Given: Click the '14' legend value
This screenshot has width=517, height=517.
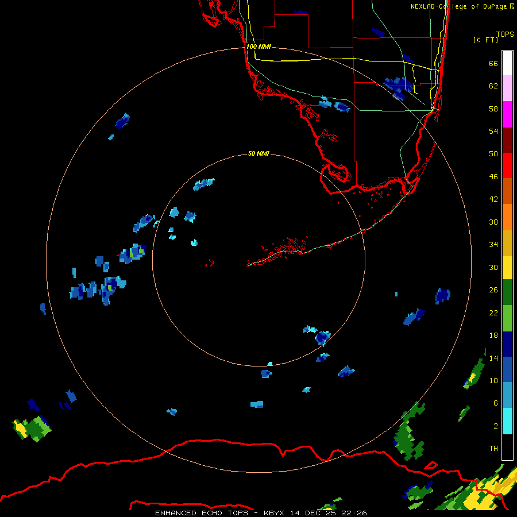Looking at the screenshot, I should (493, 358).
